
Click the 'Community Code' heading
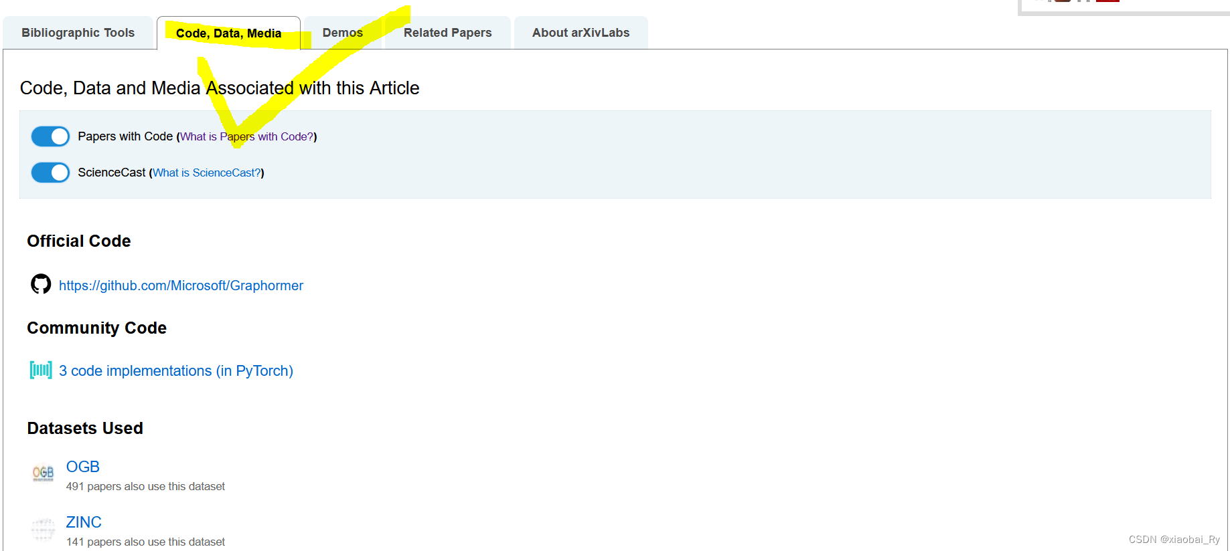[97, 328]
